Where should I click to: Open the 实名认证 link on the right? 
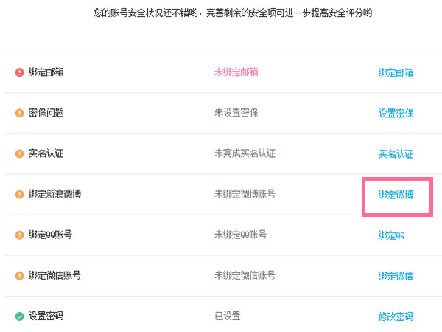396,154
